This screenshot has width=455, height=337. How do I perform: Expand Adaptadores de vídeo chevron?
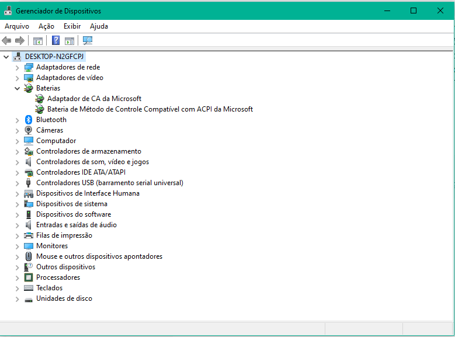point(17,78)
